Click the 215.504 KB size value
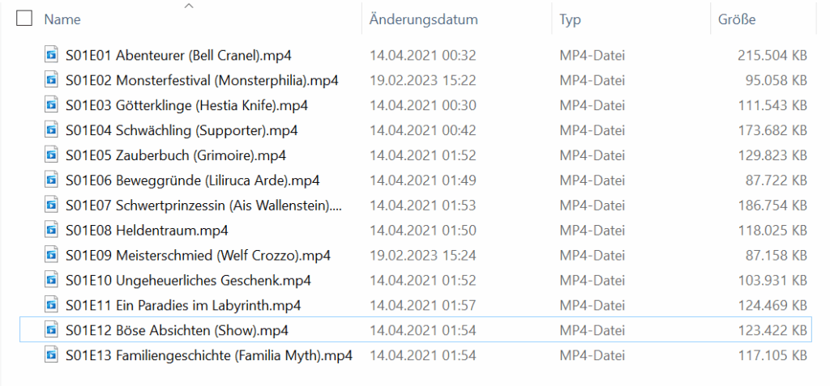Image resolution: width=830 pixels, height=386 pixels. coord(772,55)
